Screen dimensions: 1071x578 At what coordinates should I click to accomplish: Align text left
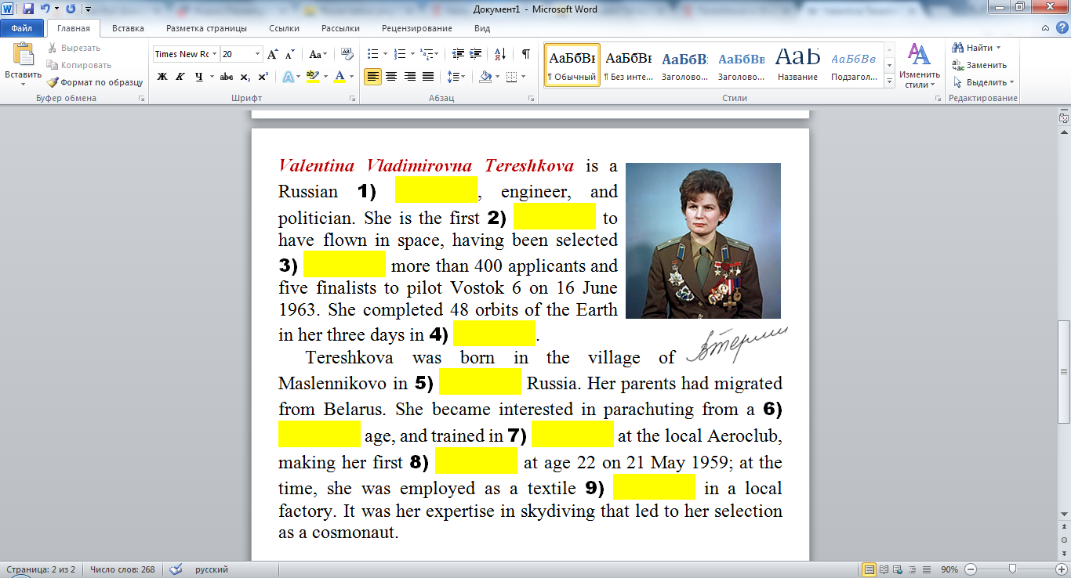372,77
